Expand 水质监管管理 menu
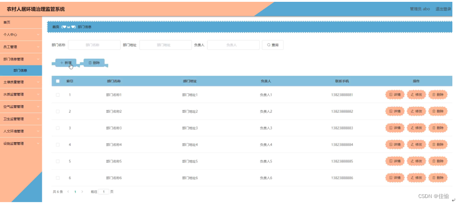Image resolution: width=456 pixels, height=203 pixels. (x=21, y=94)
